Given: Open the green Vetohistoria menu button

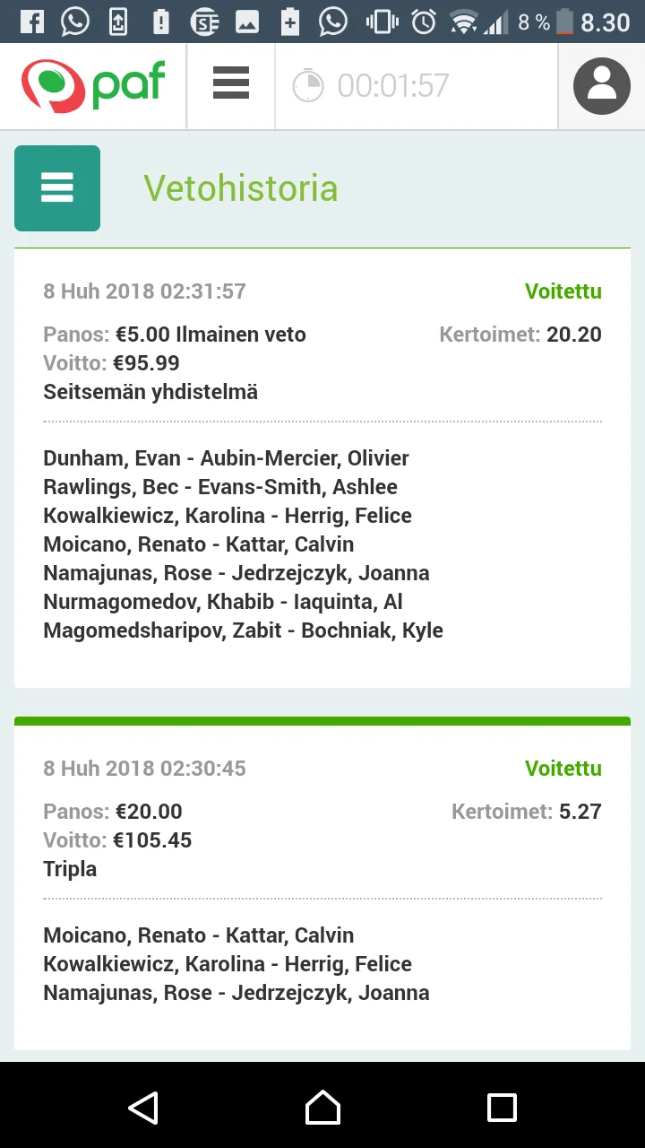Looking at the screenshot, I should [x=57, y=188].
